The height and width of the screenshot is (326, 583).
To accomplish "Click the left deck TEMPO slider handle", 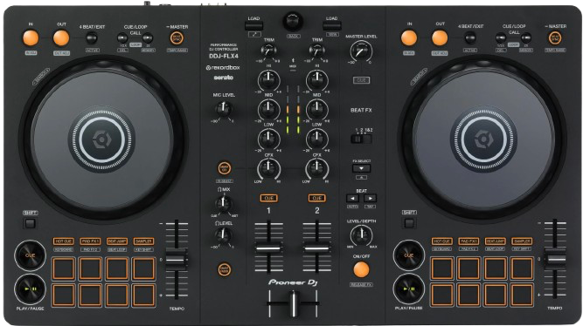I will 177,259.
